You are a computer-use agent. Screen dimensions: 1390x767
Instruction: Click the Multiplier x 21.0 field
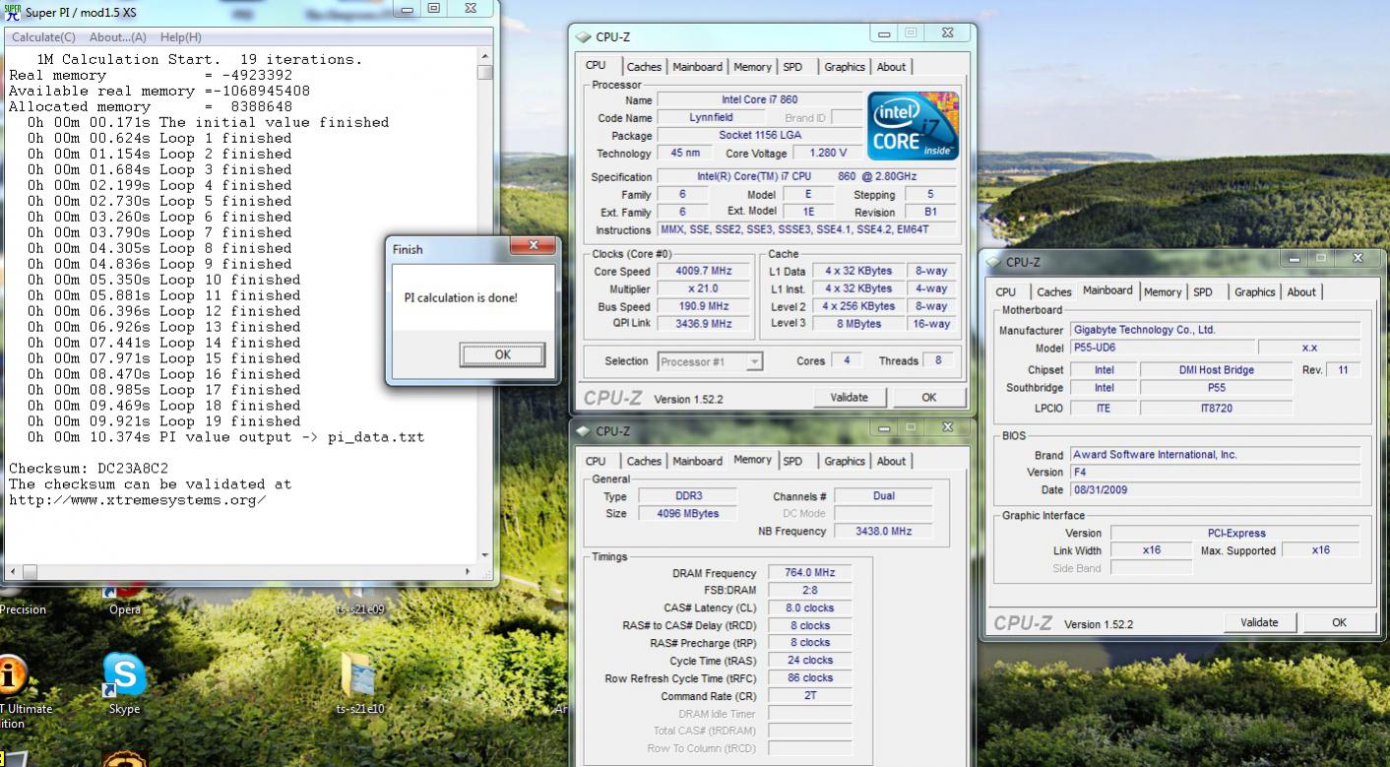pyautogui.click(x=703, y=289)
